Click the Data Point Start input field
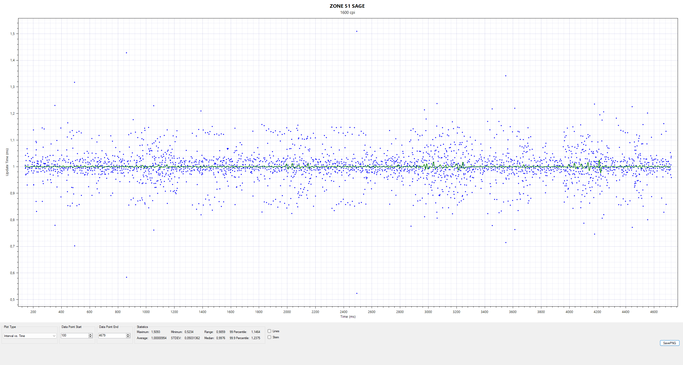683x365 pixels. [75, 335]
